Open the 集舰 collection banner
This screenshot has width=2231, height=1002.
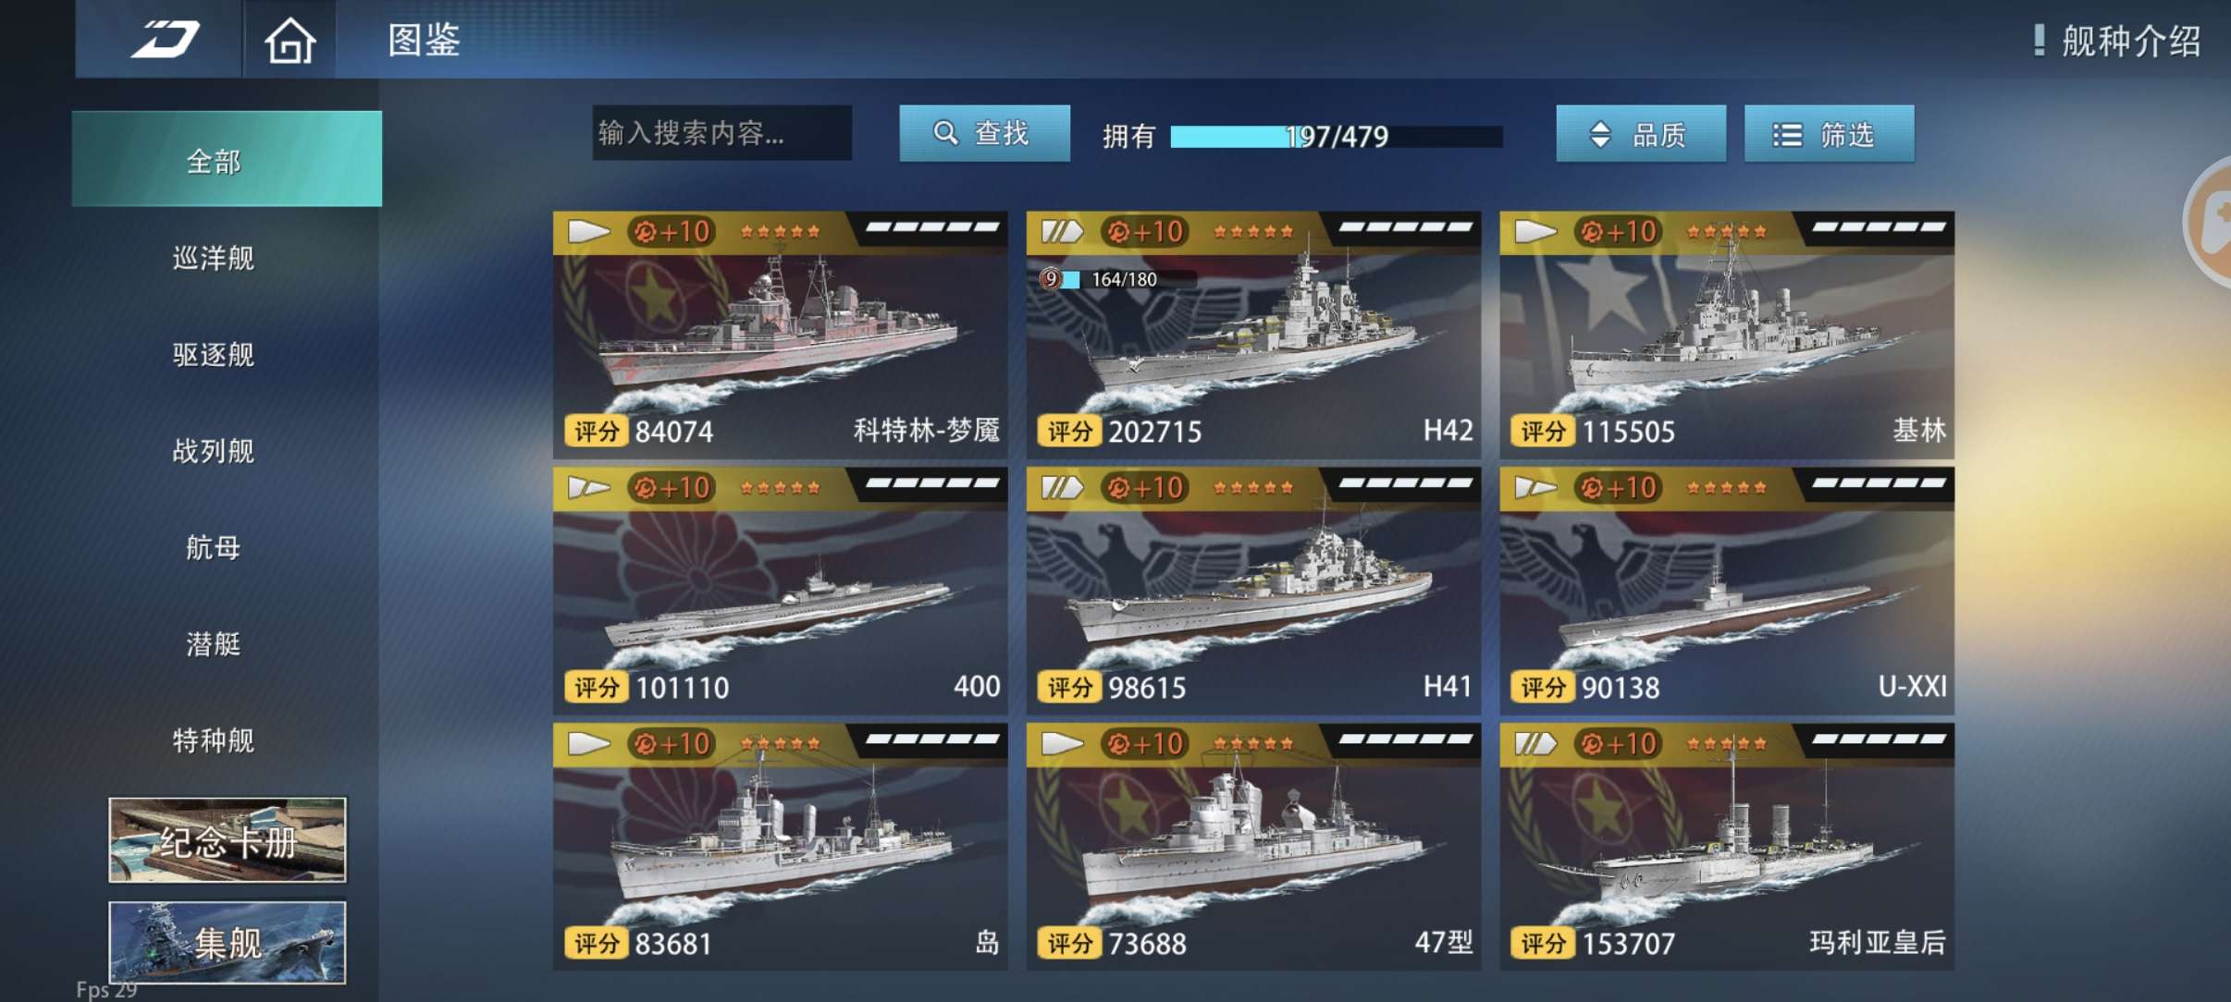(x=228, y=942)
